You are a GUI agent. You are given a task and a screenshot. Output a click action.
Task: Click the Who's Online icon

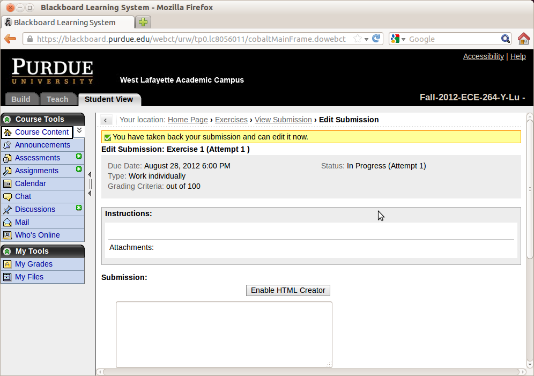7,235
